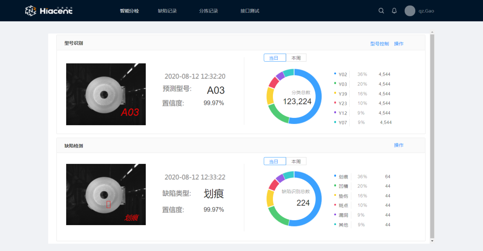Open the qz.Gao user menu
The width and height of the screenshot is (483, 251).
(x=426, y=11)
